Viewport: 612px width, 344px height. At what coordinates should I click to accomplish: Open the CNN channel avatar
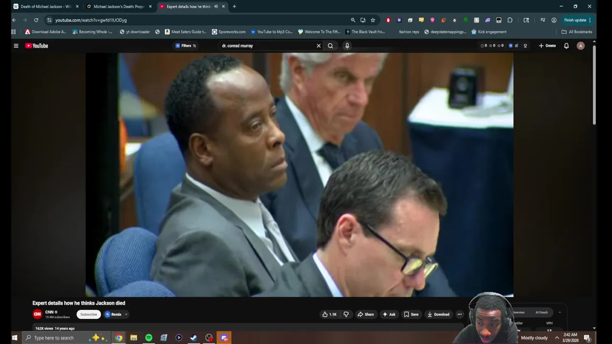37,314
